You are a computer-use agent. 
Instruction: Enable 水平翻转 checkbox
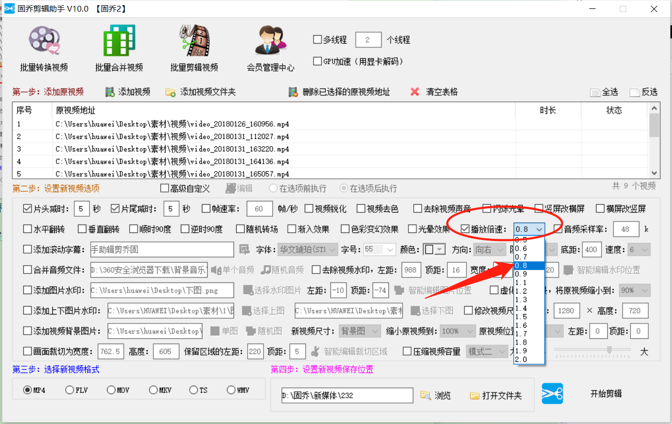tap(27, 229)
